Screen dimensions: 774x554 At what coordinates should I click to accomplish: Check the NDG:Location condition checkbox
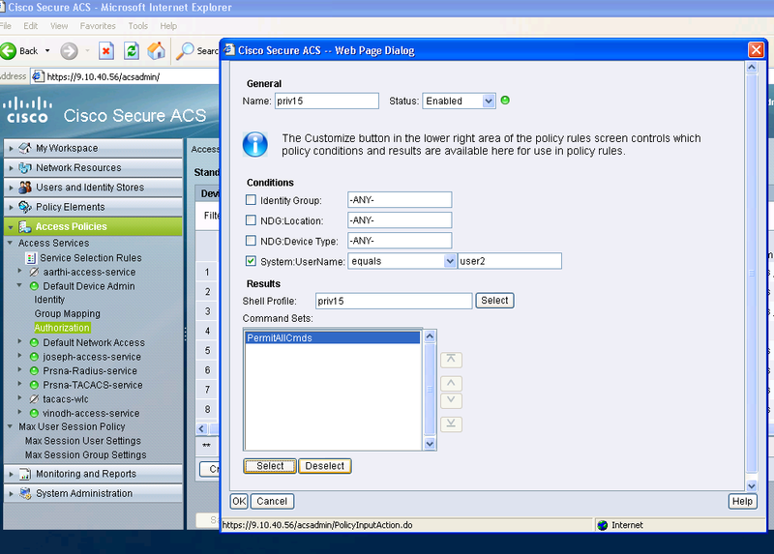[x=252, y=220]
